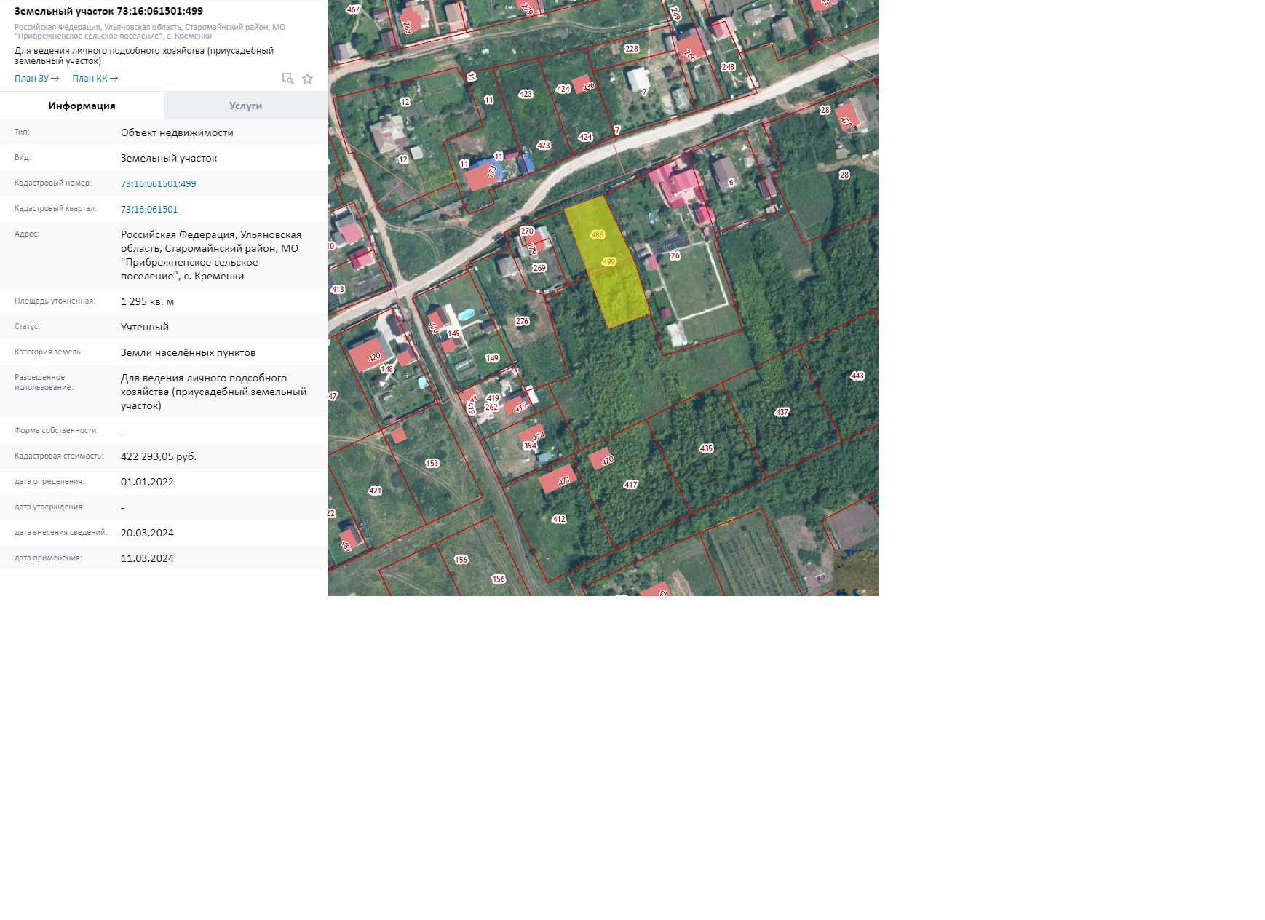Click parcel label 471 on the map
The image size is (1265, 920).
[x=564, y=481]
